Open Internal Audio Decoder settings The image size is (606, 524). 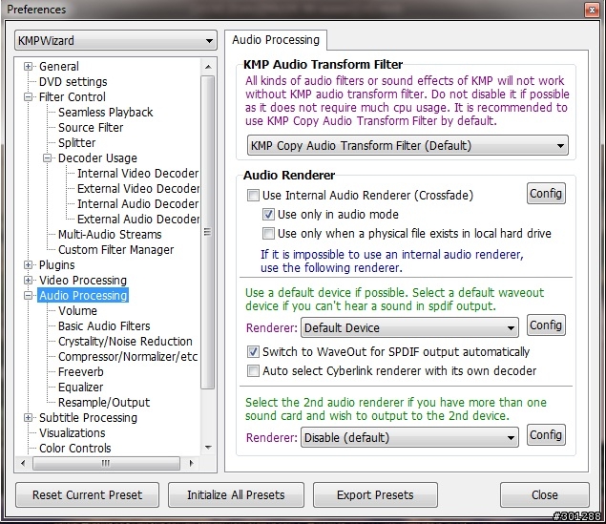click(x=138, y=204)
